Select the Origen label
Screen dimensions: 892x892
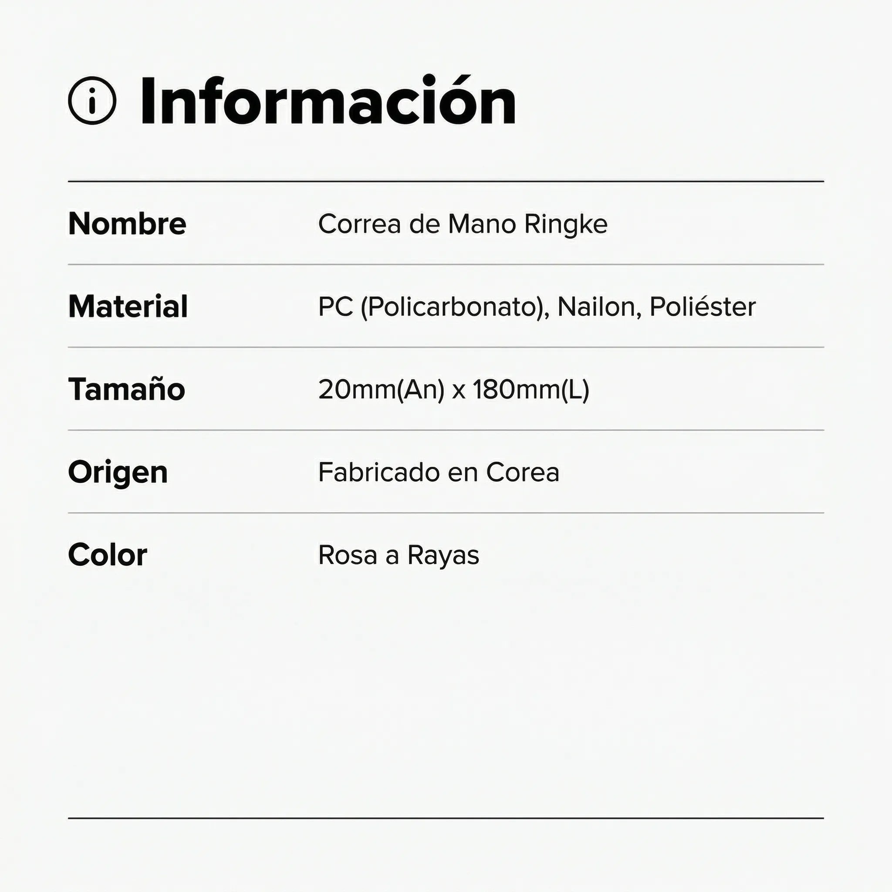[x=118, y=473]
